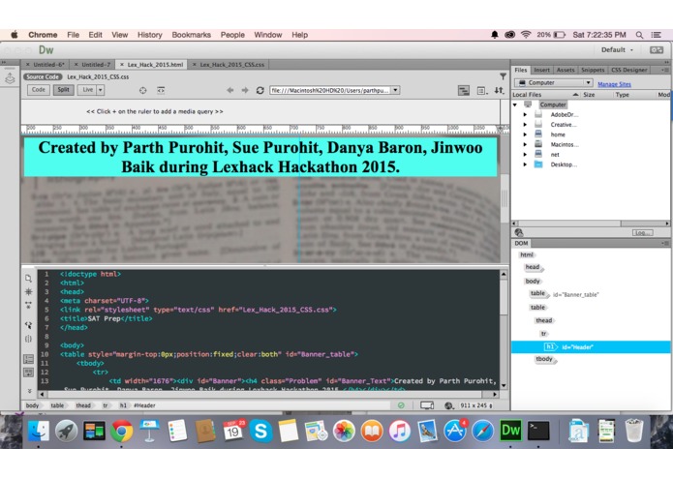Expand the Desktop... folder node
The width and height of the screenshot is (673, 478).
tap(525, 164)
